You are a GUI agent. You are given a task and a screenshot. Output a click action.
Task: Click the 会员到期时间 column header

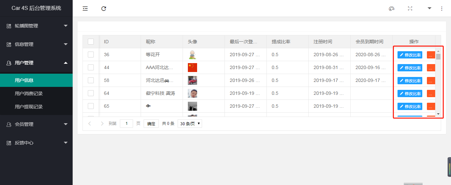pos(371,42)
